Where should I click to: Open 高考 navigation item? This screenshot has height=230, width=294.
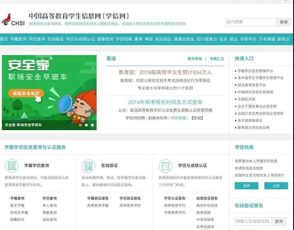(x=138, y=39)
